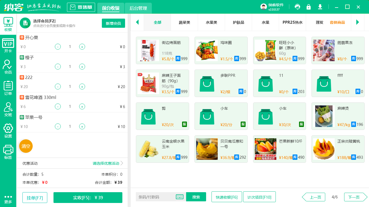The width and height of the screenshot is (369, 207).
Task: Click the globe icon in the title bar
Action: [x=297, y=7]
